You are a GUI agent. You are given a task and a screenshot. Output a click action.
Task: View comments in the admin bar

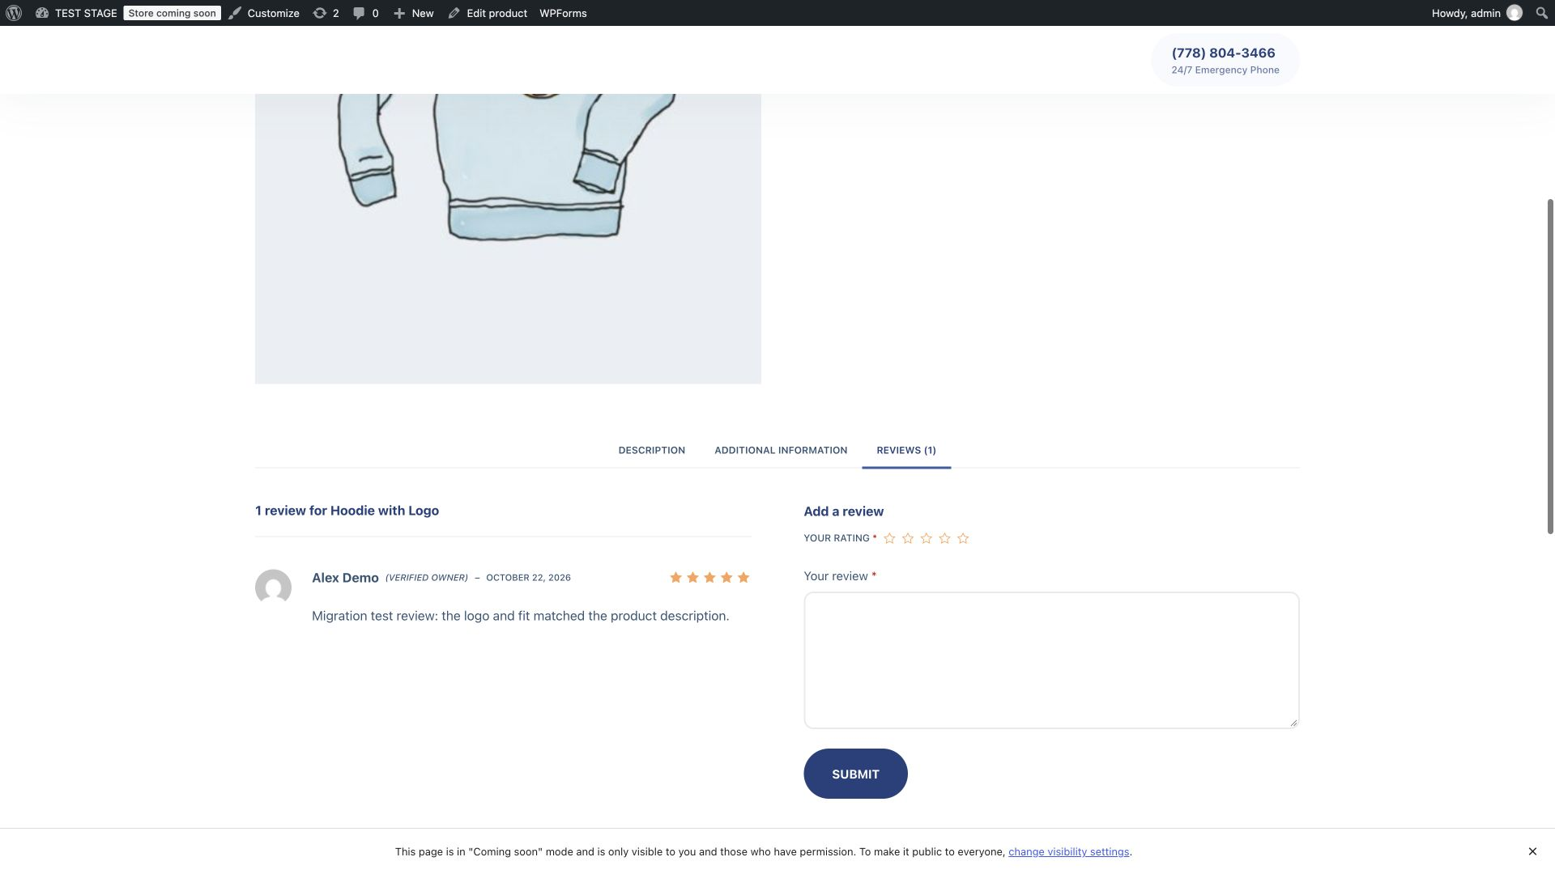pyautogui.click(x=366, y=13)
